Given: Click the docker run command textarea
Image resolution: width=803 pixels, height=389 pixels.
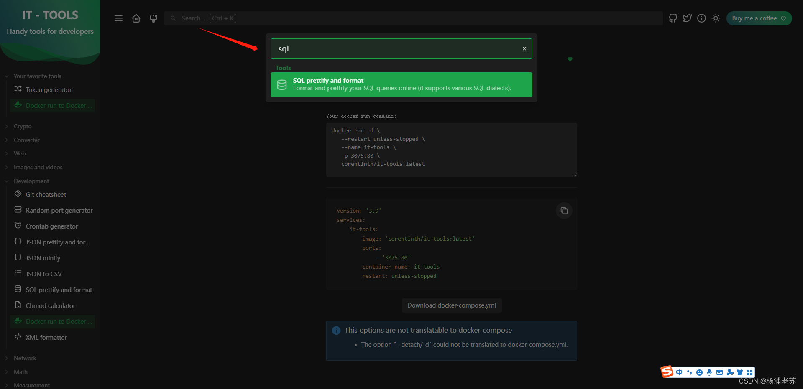Looking at the screenshot, I should click(x=452, y=150).
